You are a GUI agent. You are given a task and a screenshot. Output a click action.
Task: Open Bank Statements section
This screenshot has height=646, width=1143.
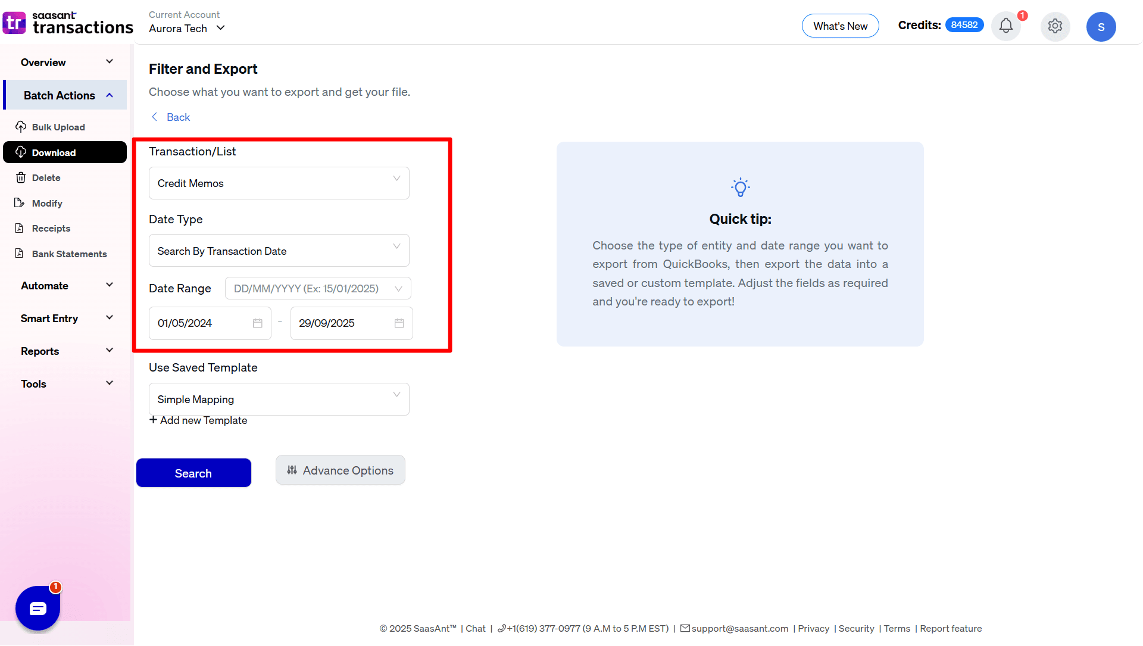click(x=69, y=254)
